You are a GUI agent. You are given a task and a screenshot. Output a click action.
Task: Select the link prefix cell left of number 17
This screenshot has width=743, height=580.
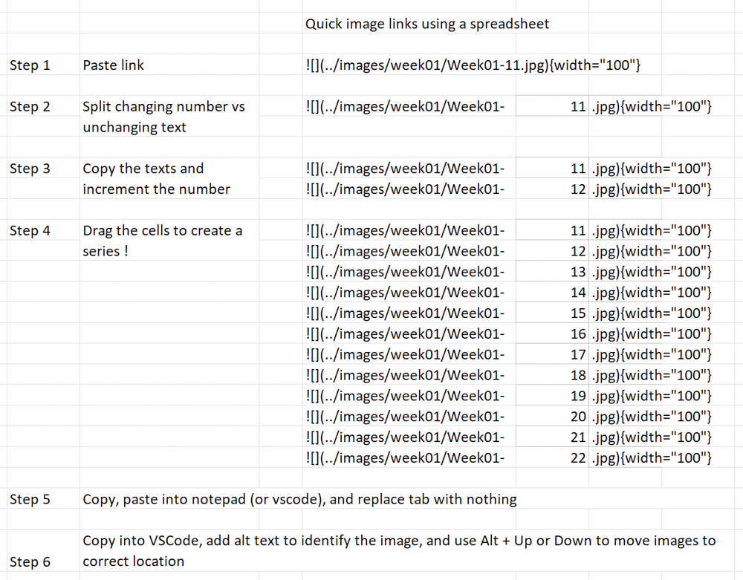405,354
